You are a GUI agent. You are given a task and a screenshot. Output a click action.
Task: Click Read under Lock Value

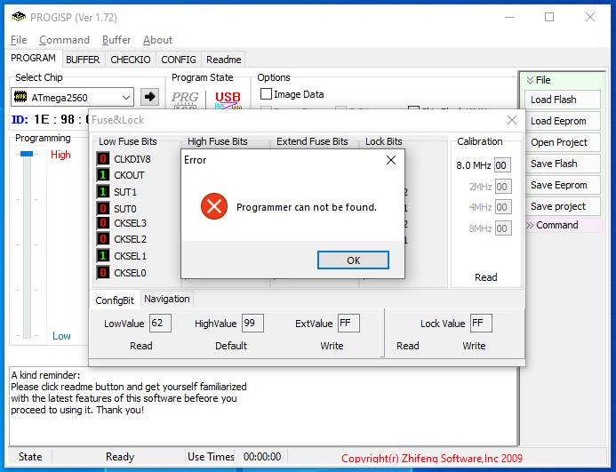(408, 346)
